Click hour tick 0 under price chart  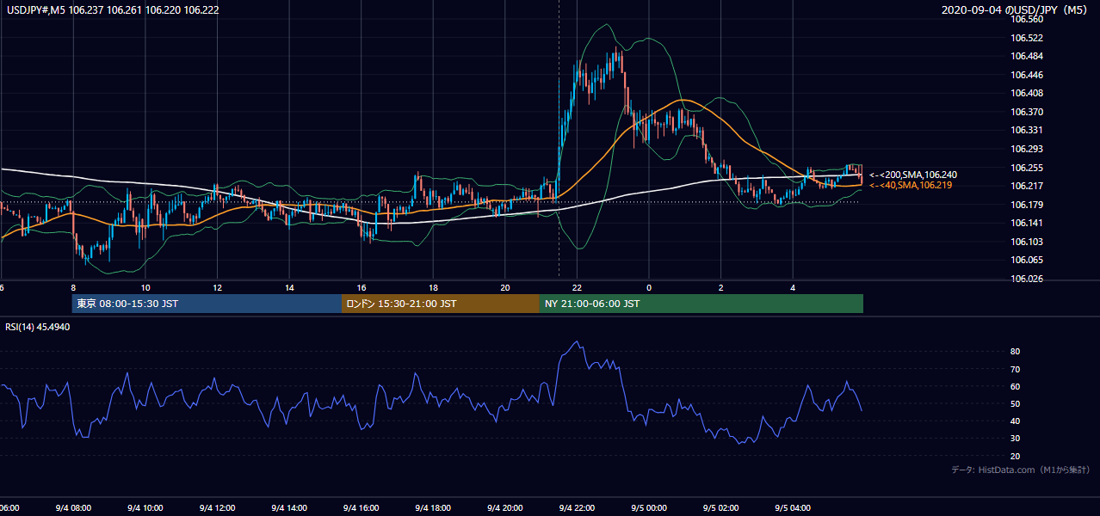[x=649, y=287]
